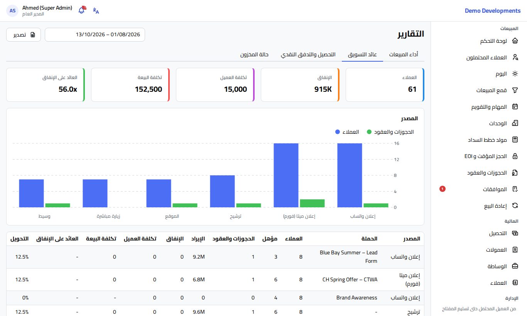Click the الإيراد table column header
The width and height of the screenshot is (527, 316).
198,239
